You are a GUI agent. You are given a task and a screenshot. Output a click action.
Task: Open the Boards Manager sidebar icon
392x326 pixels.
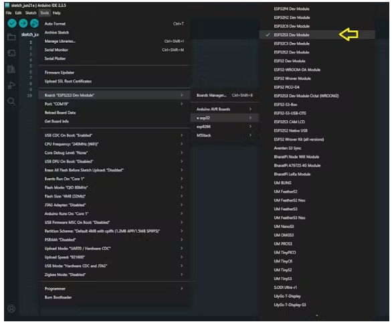click(x=11, y=53)
